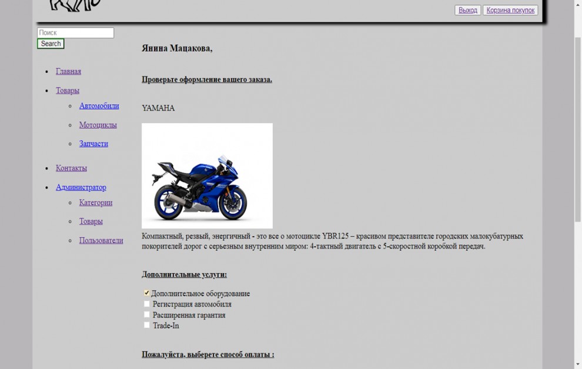This screenshot has width=582, height=369.
Task: Click the vertical page scrollbar
Action: pyautogui.click(x=577, y=129)
